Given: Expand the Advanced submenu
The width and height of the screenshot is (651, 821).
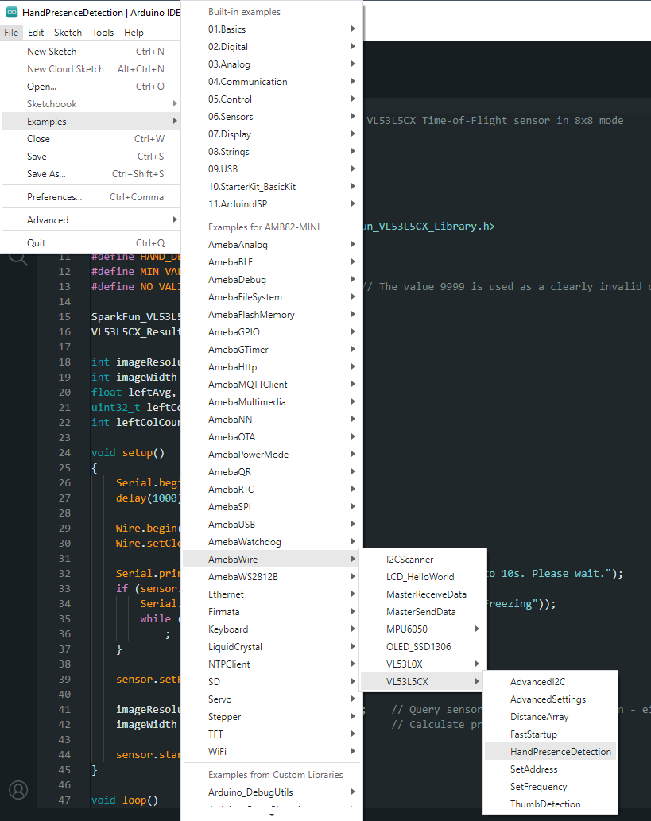Looking at the screenshot, I should coord(48,220).
